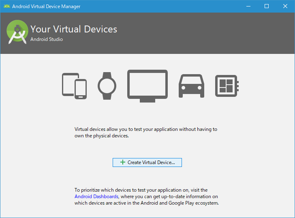
Task: Click the phone and tablet device icon
Action: click(x=74, y=86)
